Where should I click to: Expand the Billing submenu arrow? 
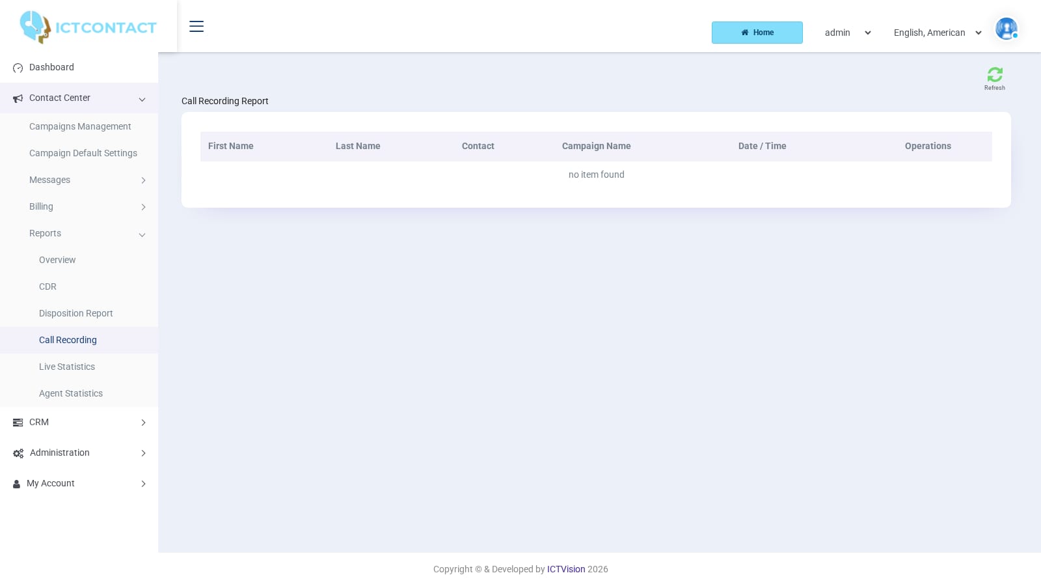coord(143,207)
